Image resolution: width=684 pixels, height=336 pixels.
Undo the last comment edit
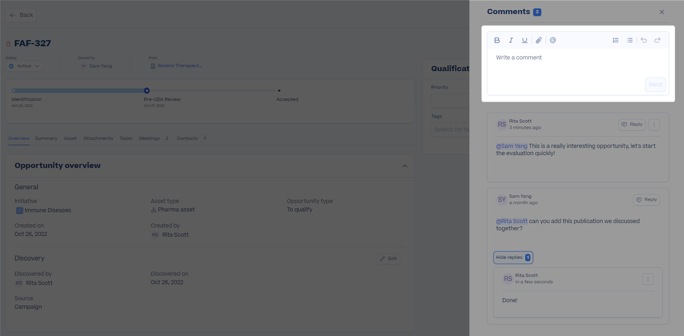(x=644, y=40)
